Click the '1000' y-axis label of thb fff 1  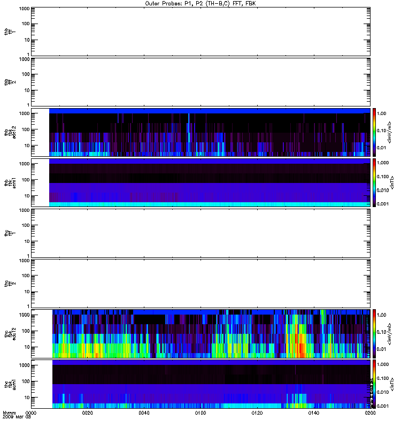(24, 9)
